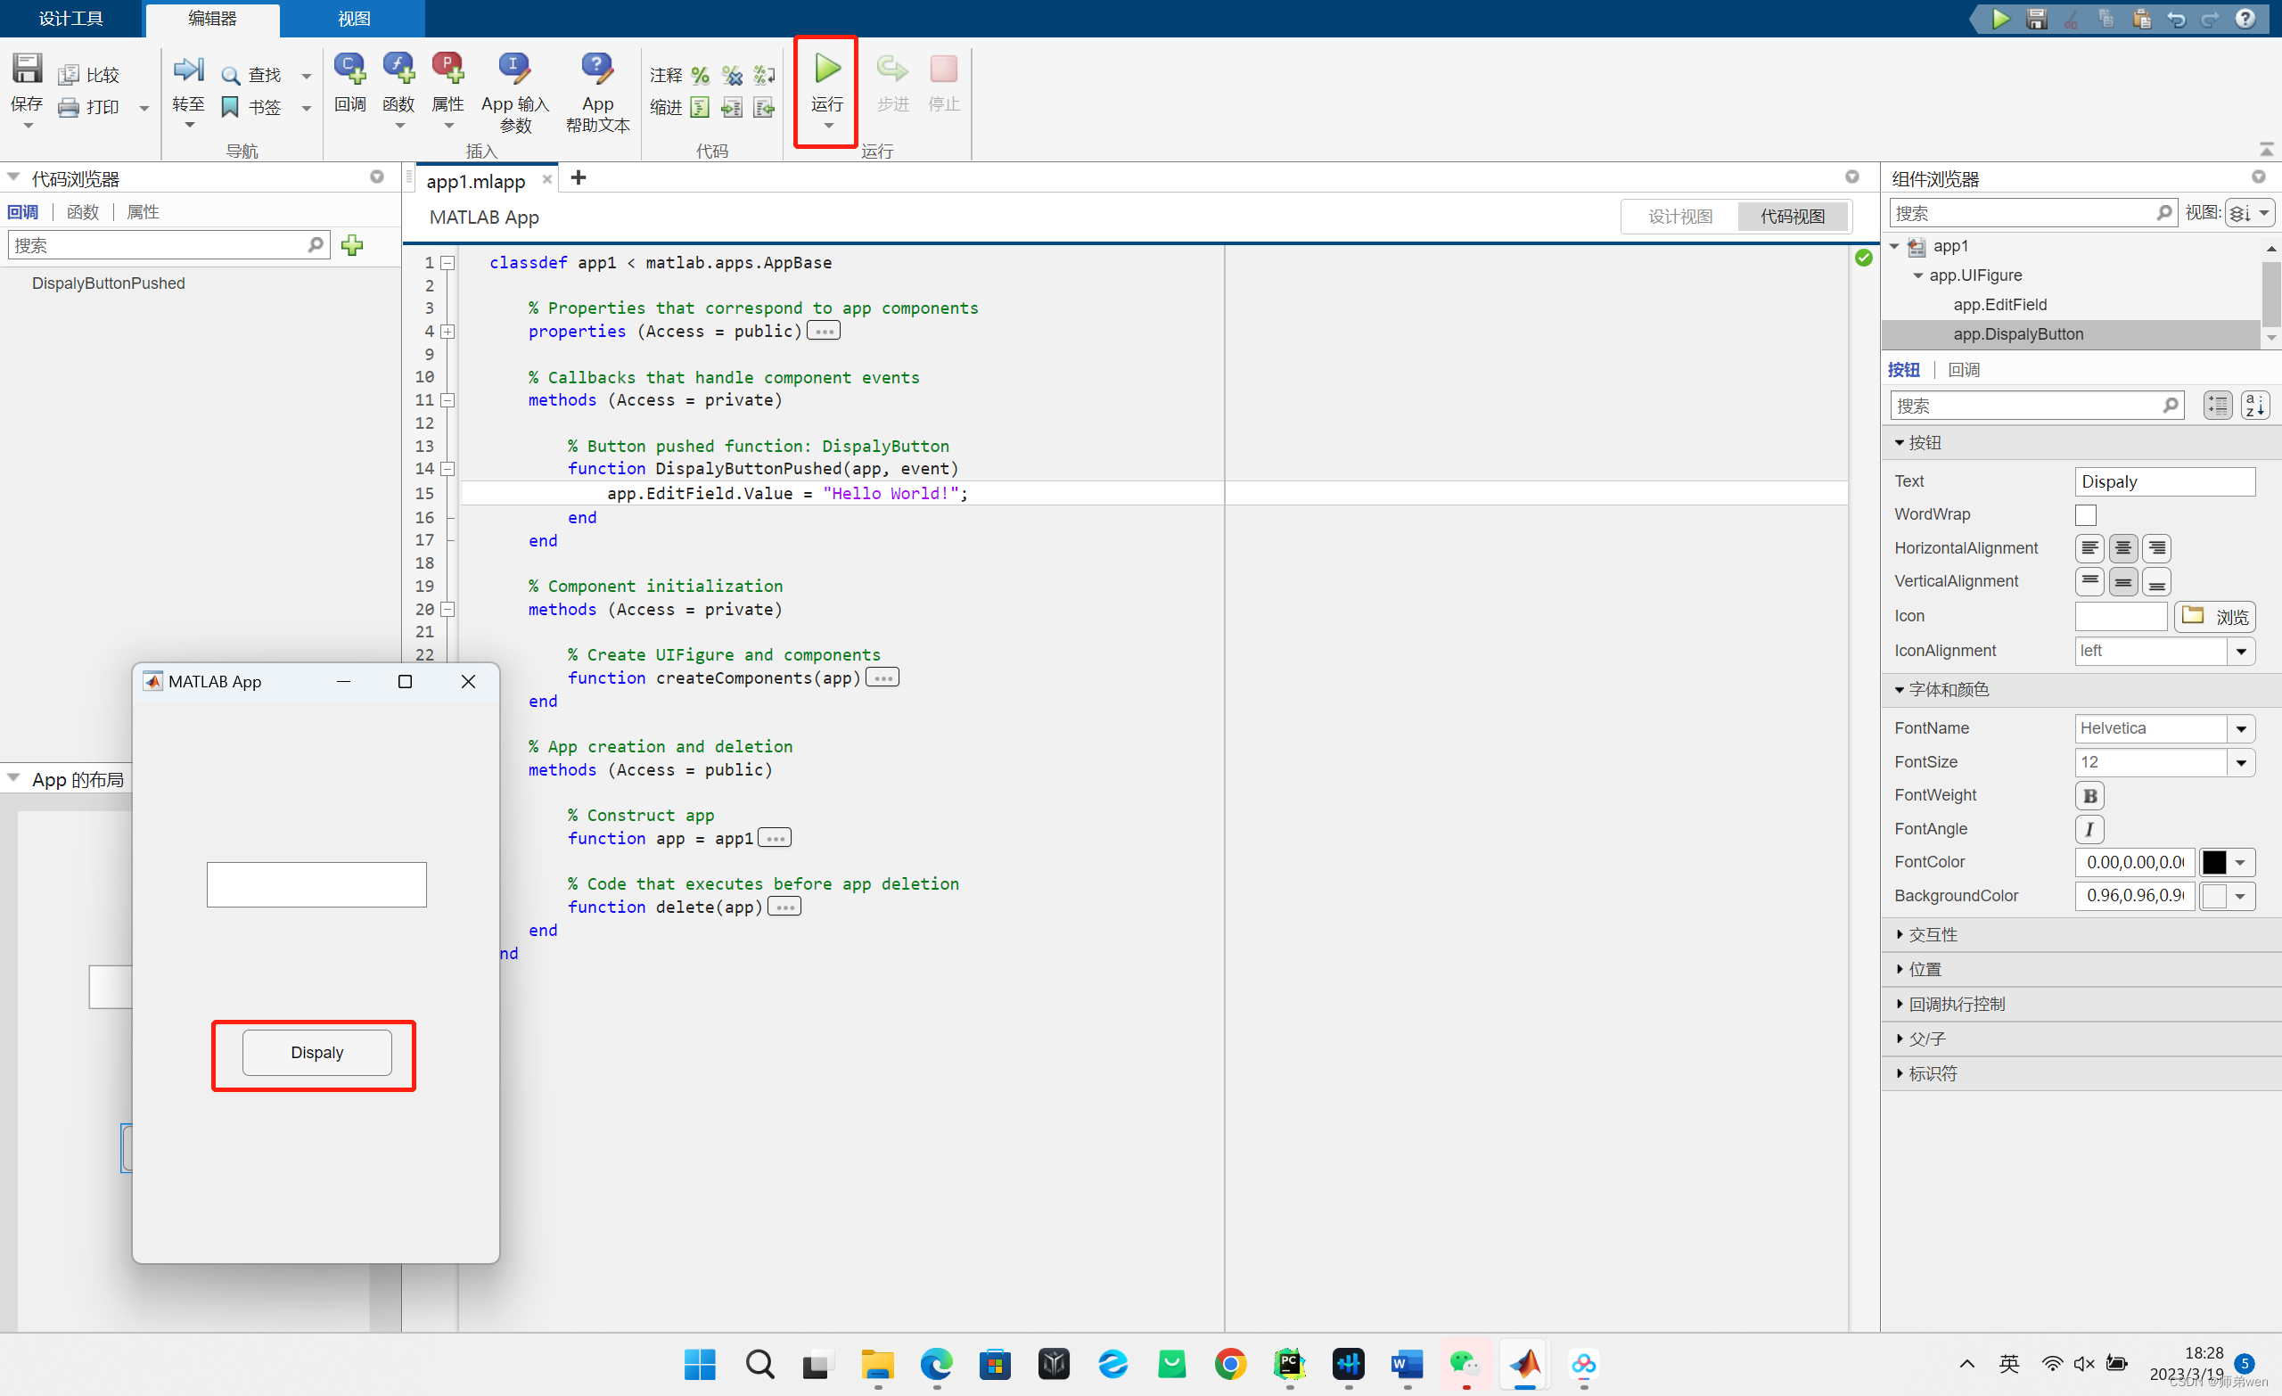Open the 视图 ribbon tab
Screen dimensions: 2282x1396
(x=354, y=19)
